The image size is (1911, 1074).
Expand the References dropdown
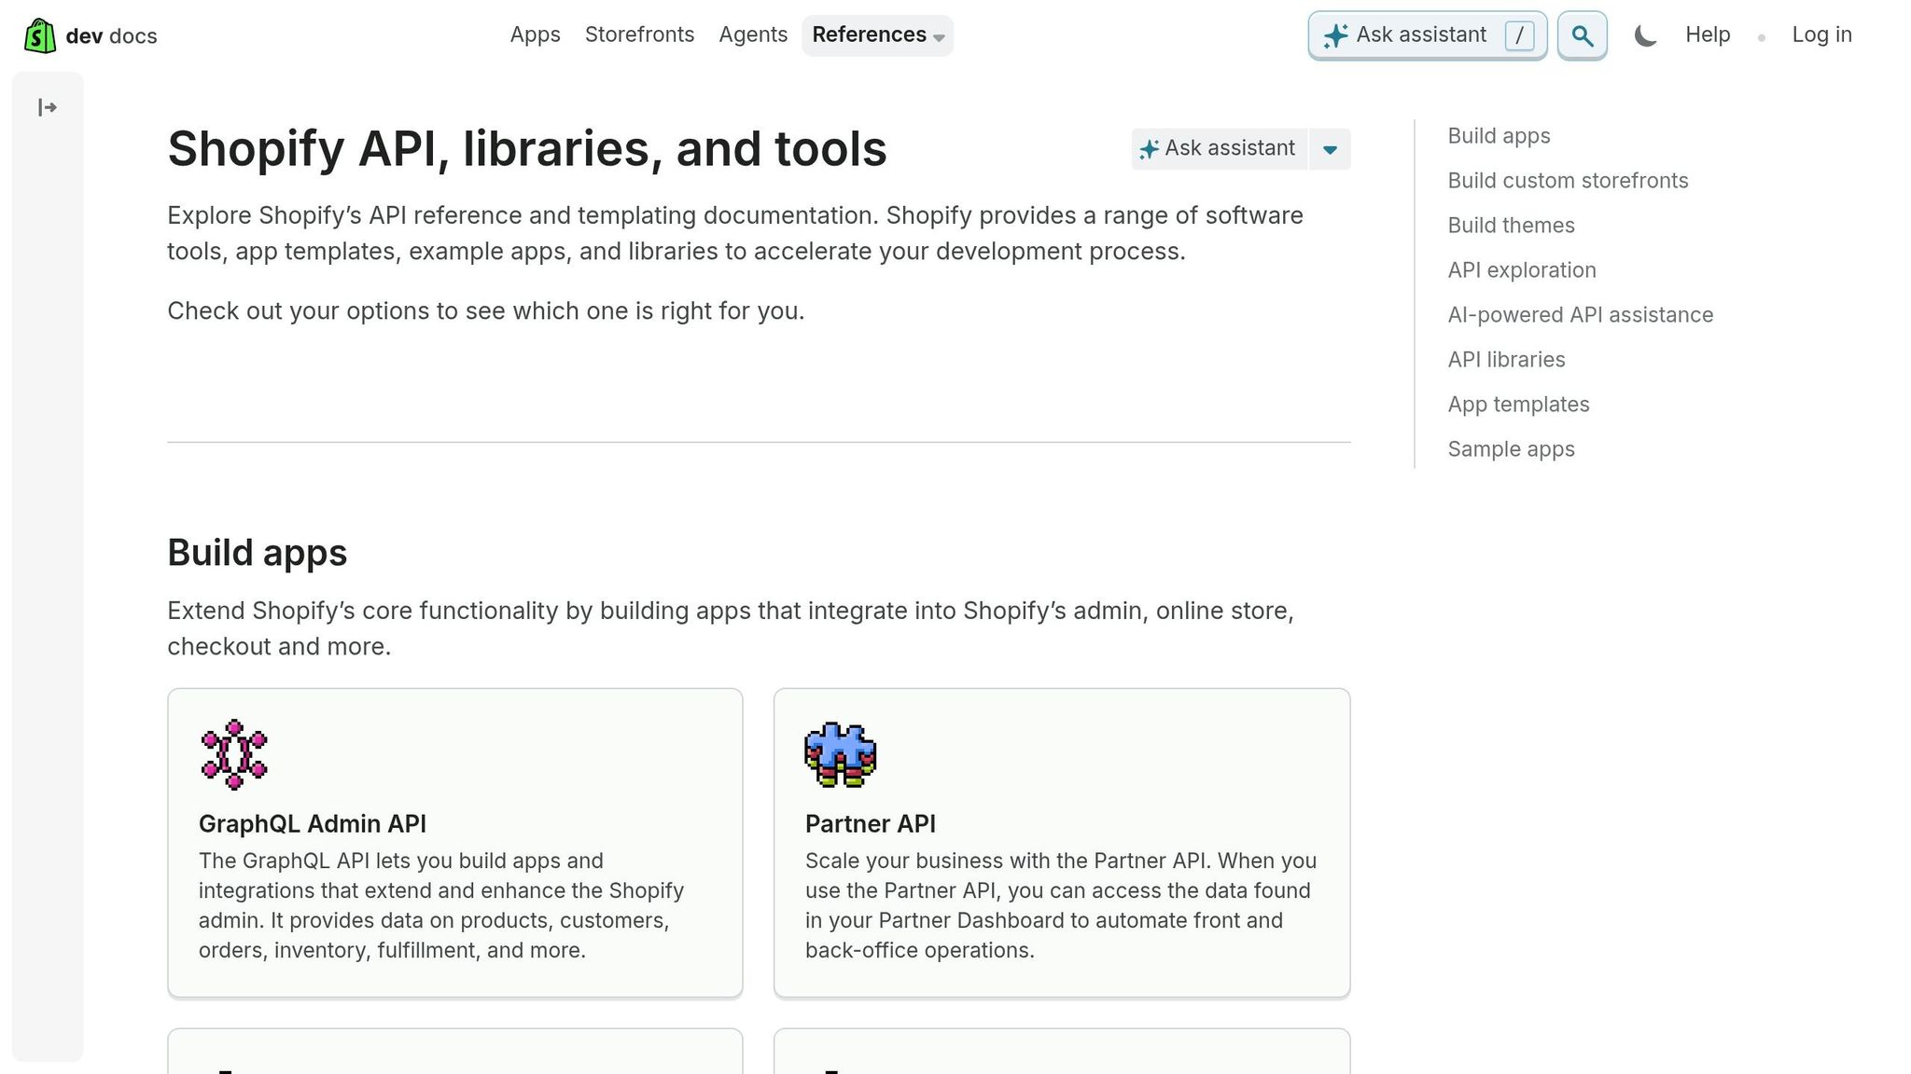876,35
